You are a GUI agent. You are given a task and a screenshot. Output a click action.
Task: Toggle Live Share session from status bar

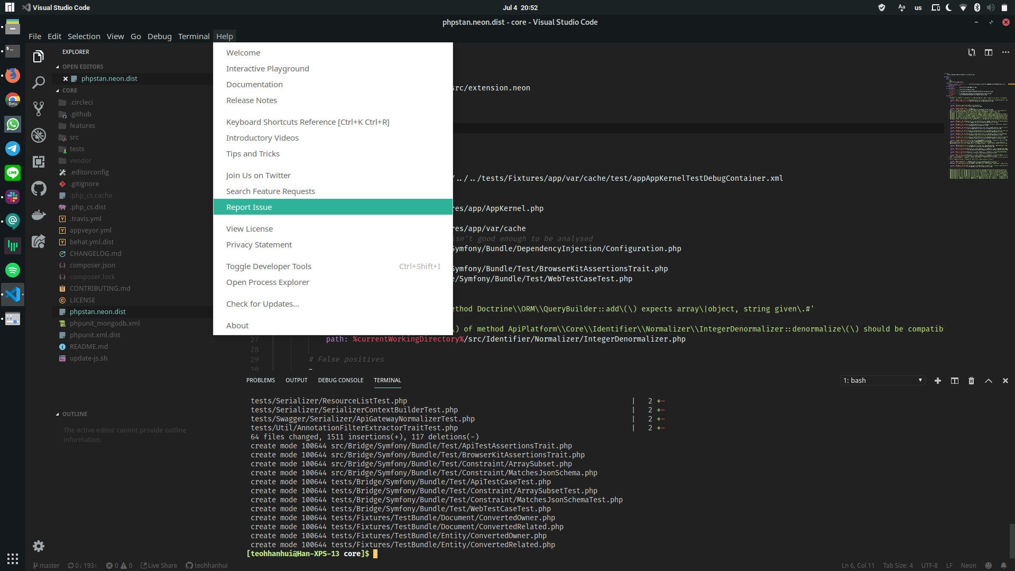(159, 565)
